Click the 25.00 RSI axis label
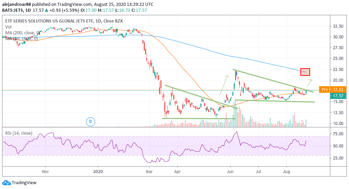The image size is (349, 189). (x=338, y=158)
